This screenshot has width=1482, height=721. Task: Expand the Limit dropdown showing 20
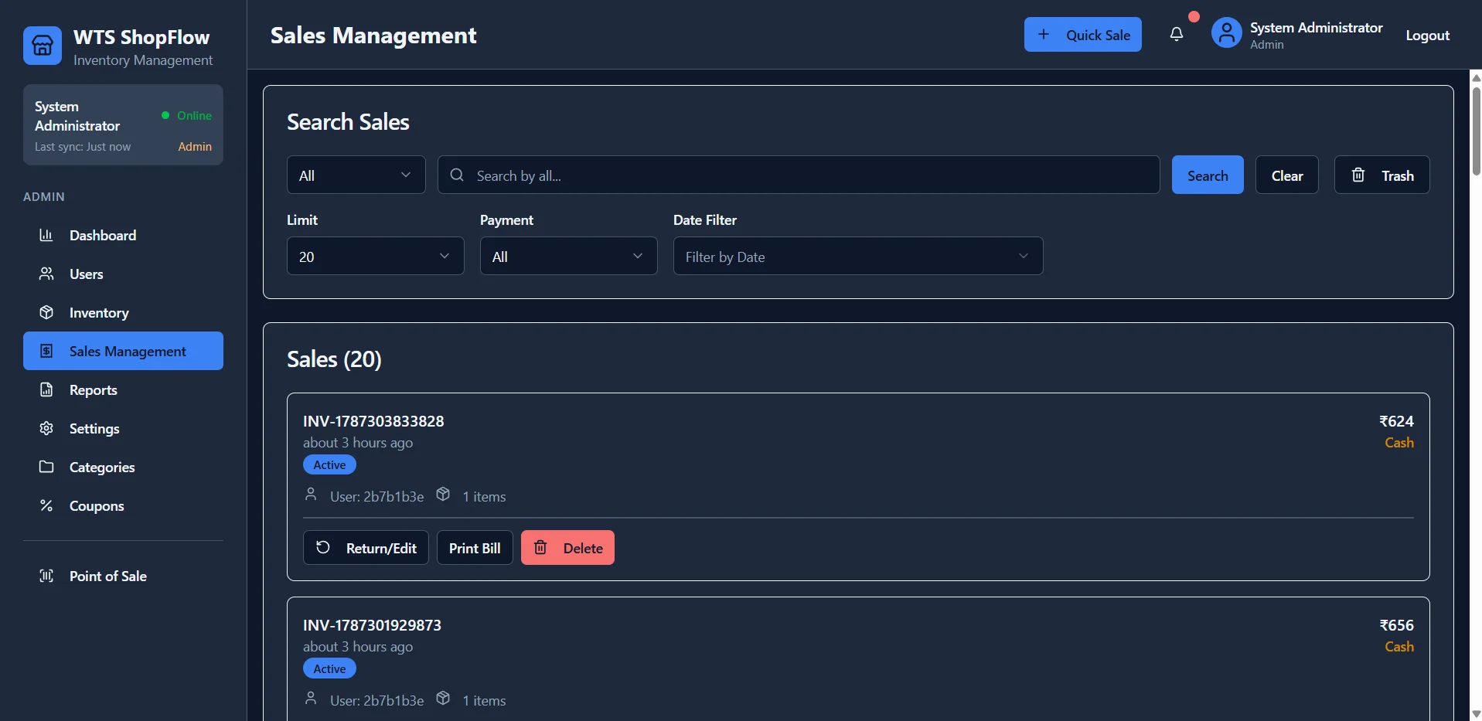point(375,256)
